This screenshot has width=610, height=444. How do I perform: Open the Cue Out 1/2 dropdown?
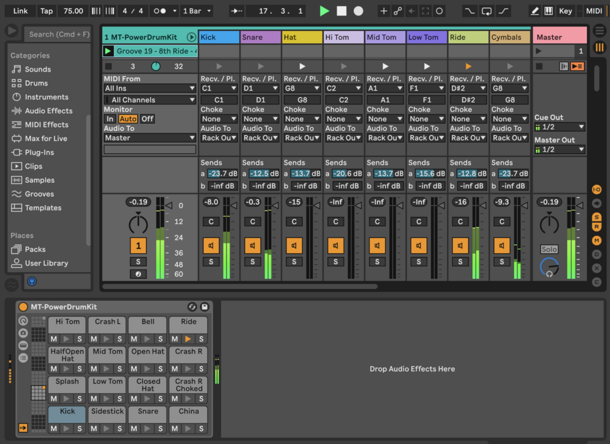coord(560,127)
